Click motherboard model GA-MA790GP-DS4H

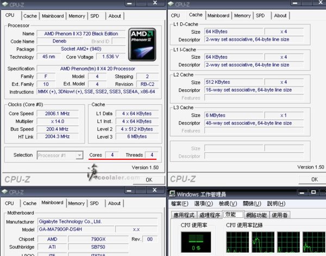76,229
